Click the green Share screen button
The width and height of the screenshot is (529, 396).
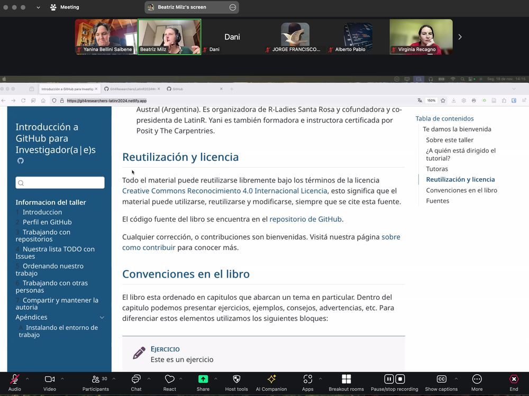tap(203, 382)
